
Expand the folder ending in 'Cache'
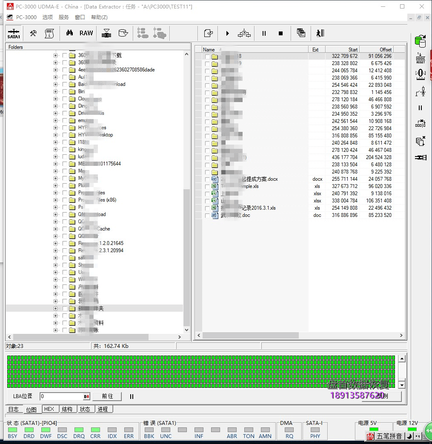click(55, 229)
